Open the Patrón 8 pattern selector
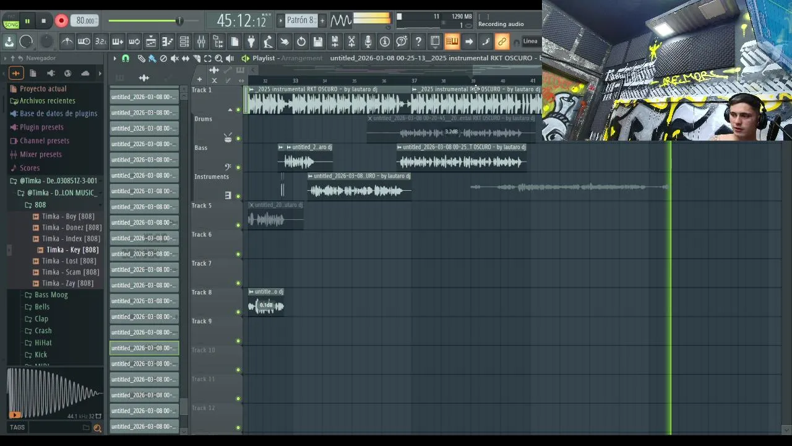Screen dimensions: 792x446 click(x=300, y=20)
